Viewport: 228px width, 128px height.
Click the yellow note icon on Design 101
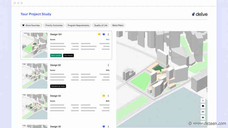99,34
